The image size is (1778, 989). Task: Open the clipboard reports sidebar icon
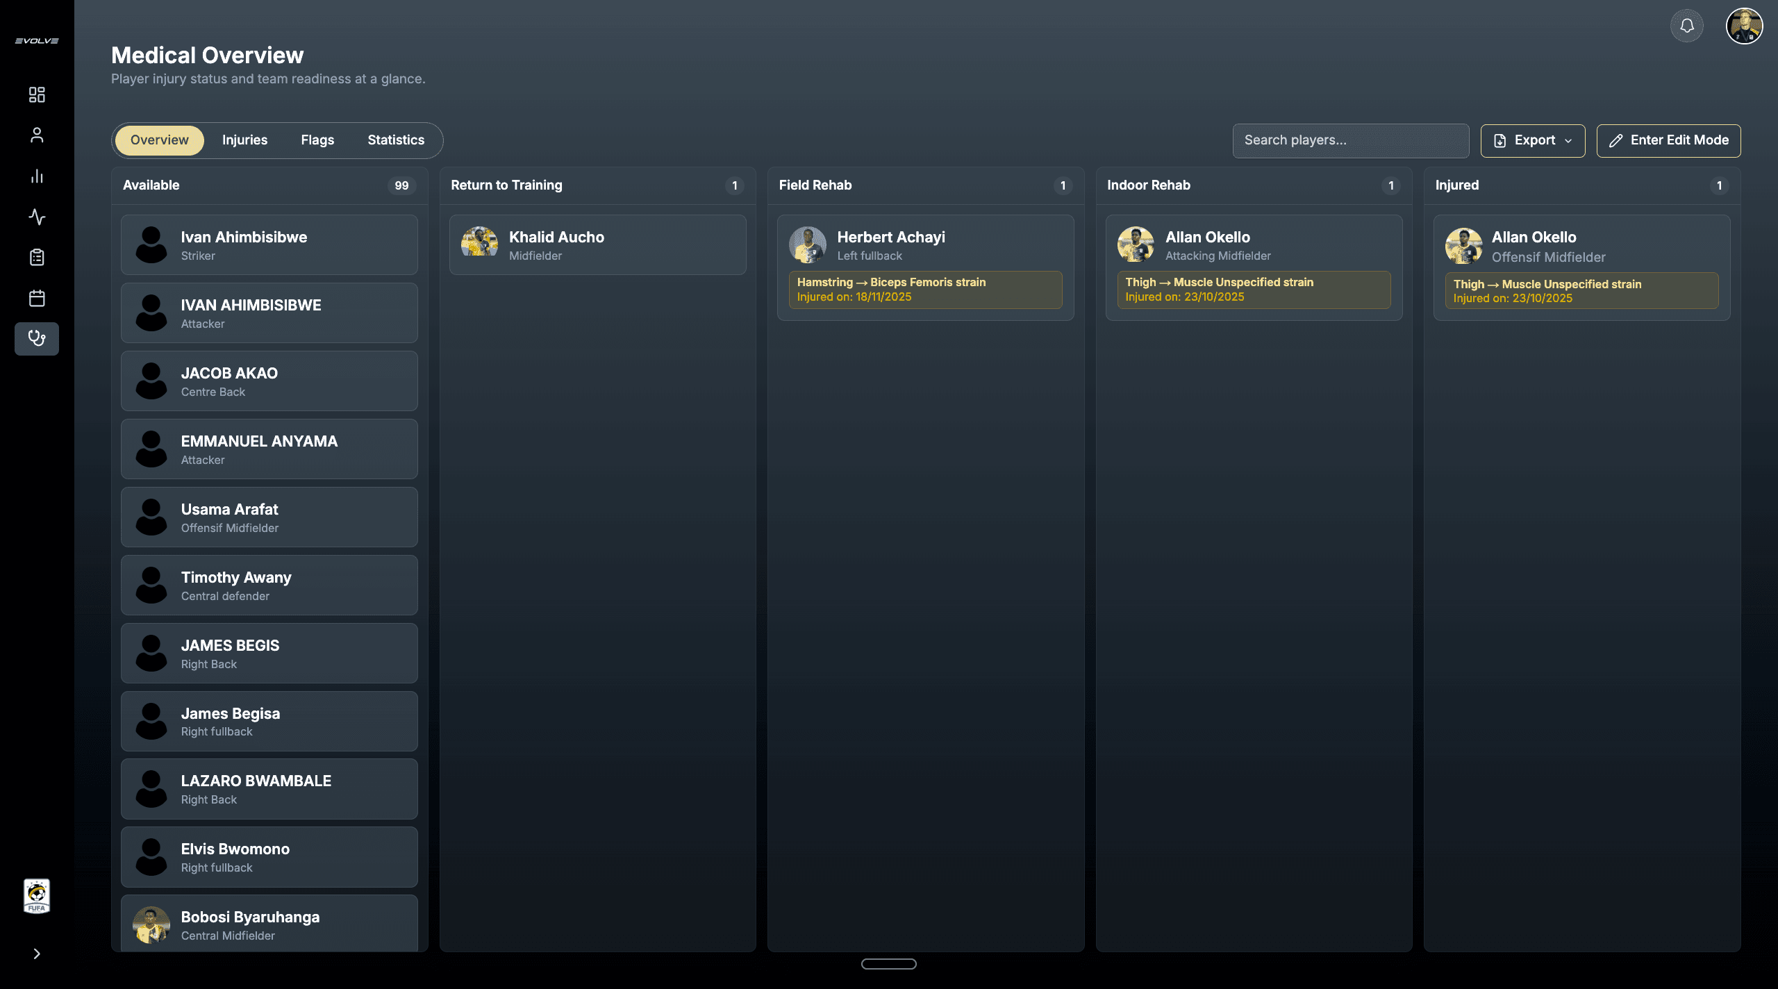(37, 258)
